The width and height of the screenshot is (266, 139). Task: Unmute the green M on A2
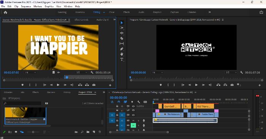point(133,125)
